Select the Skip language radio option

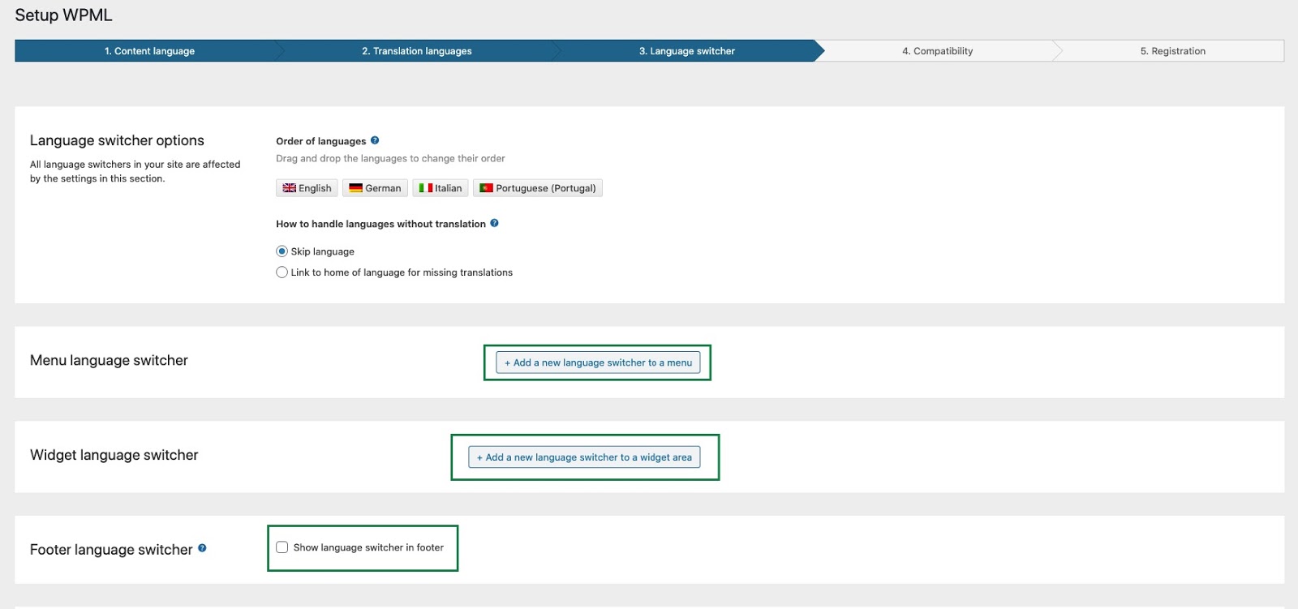[x=282, y=251]
